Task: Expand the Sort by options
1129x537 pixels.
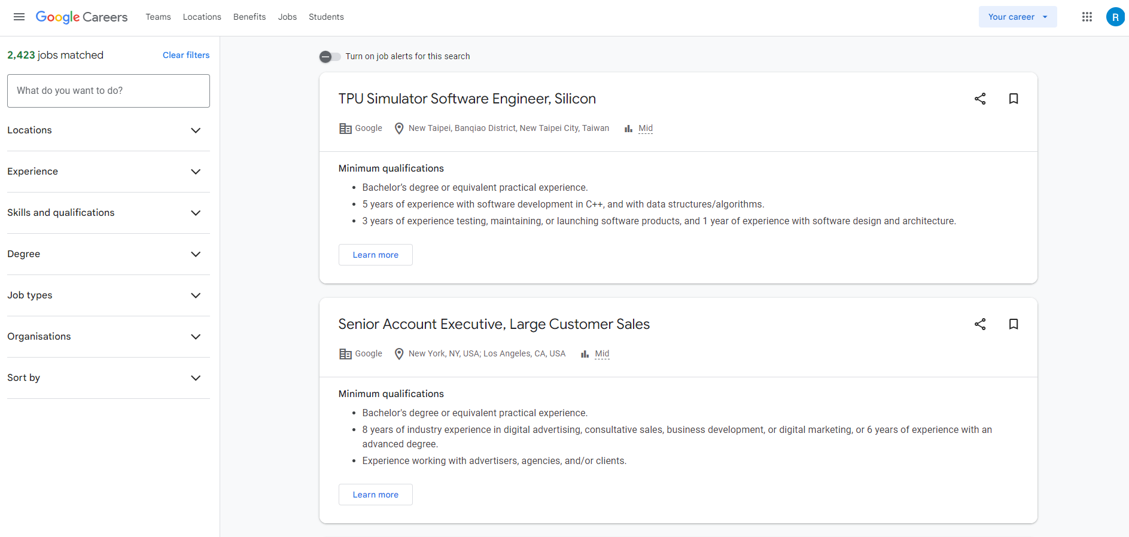Action: coord(108,378)
